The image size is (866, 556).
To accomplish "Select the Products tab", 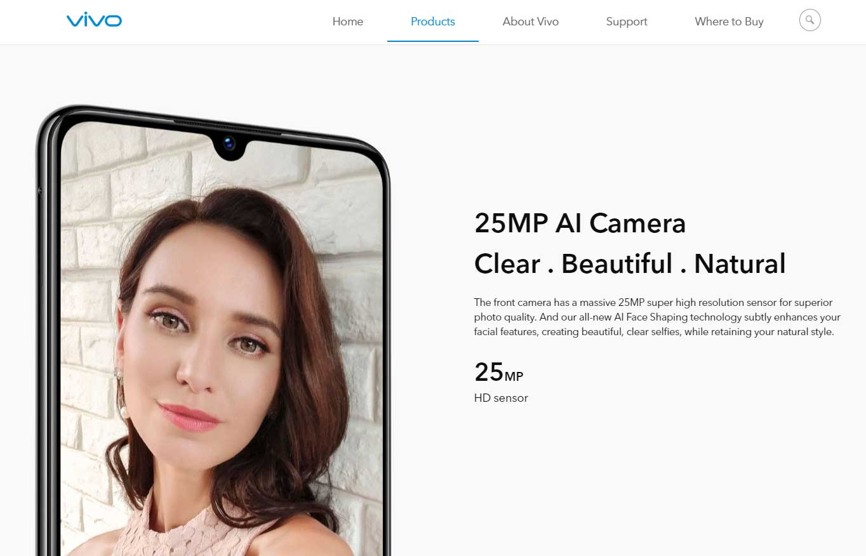I will pyautogui.click(x=433, y=22).
